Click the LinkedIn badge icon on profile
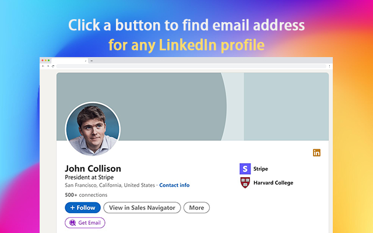 [x=316, y=153]
